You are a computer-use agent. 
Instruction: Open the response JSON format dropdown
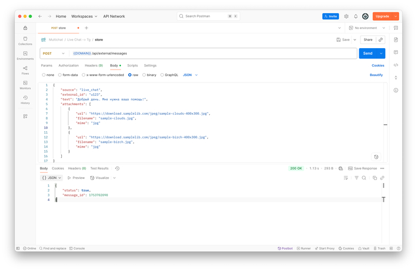pos(51,178)
